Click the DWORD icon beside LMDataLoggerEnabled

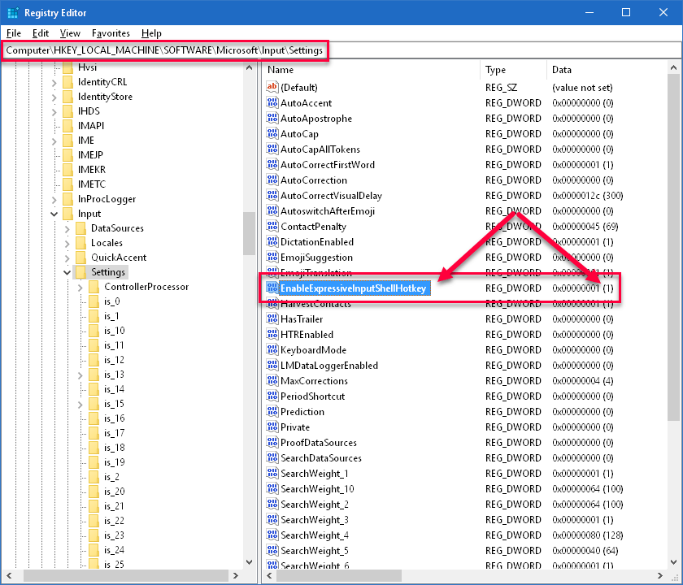click(x=272, y=365)
